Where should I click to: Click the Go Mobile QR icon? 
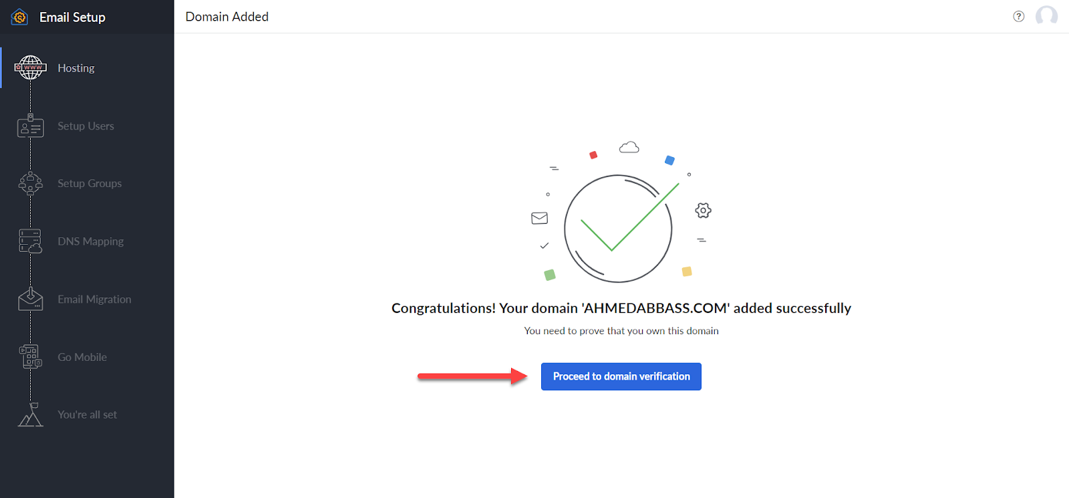click(x=30, y=357)
